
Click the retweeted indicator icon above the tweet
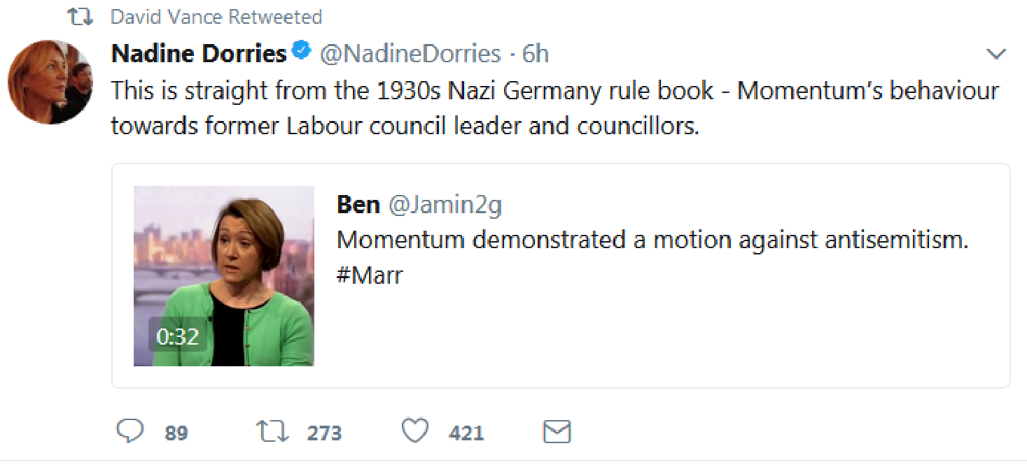coord(81,17)
